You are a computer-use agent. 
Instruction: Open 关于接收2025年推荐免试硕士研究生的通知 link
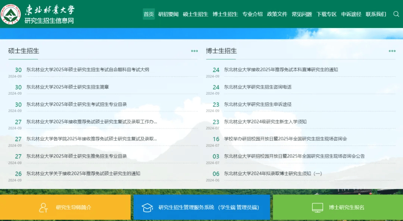83,174
